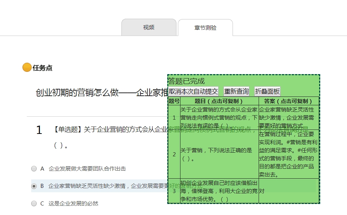Viewport: 347px width, 215px height.
Task: Copy the question text in row 1
Action: (x=219, y=117)
